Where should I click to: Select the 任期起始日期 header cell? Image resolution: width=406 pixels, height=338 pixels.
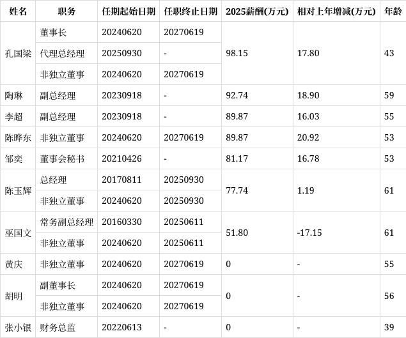pyautogui.click(x=129, y=11)
